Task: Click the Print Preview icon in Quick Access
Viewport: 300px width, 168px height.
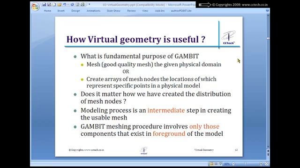Action: pos(77,4)
